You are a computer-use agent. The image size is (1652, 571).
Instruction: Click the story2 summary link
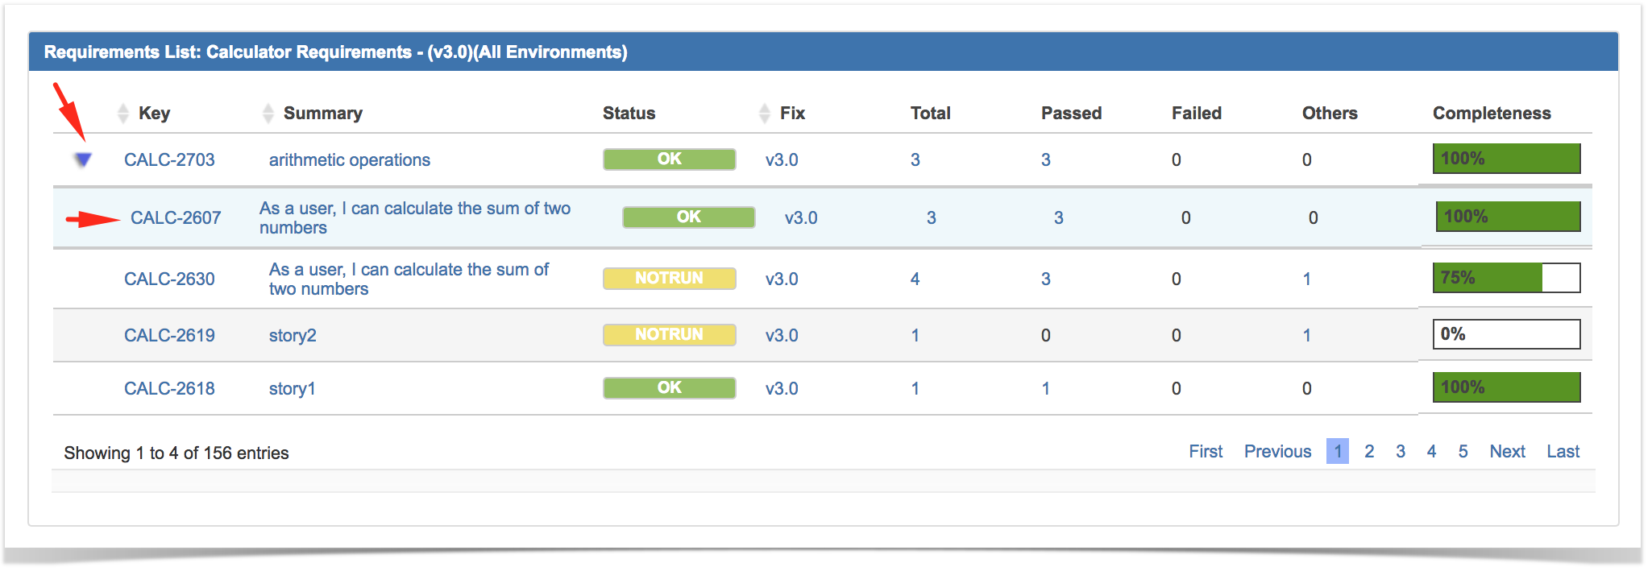(293, 335)
